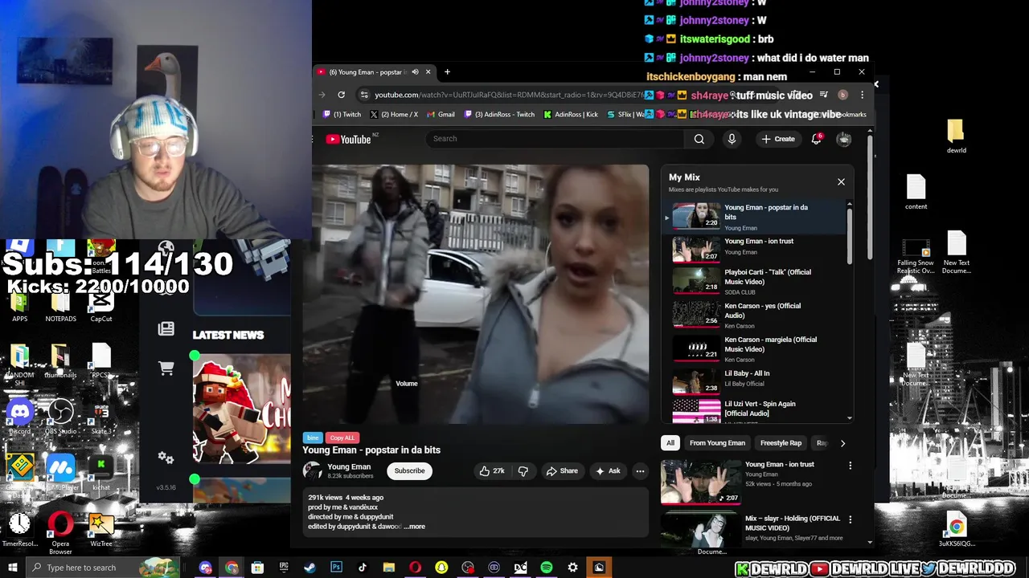This screenshot has width=1029, height=578.
Task: Click the Windows taskbar search box
Action: pyautogui.click(x=104, y=568)
